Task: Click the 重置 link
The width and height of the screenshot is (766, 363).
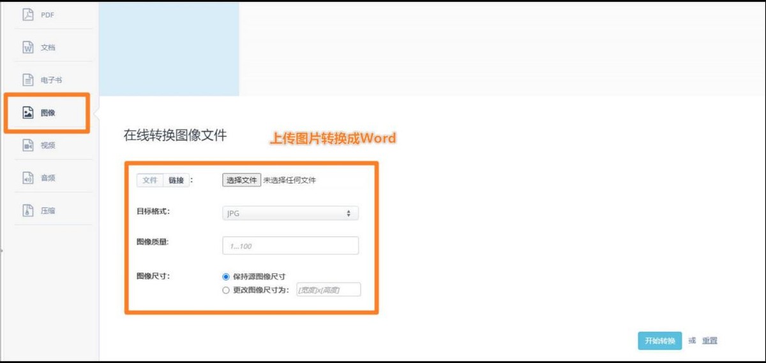Action: coord(710,341)
